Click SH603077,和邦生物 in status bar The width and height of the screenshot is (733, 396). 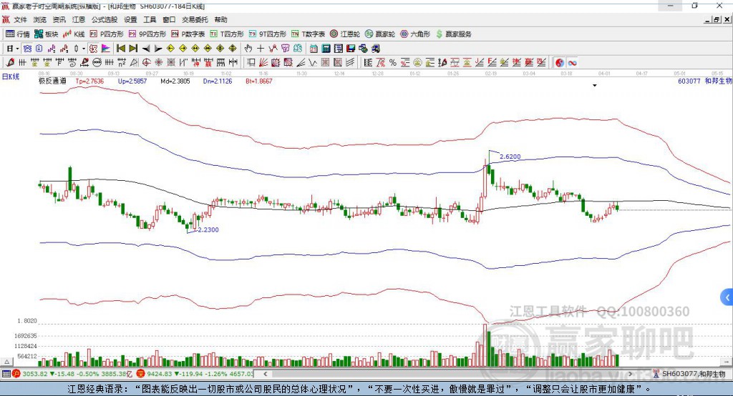click(x=693, y=374)
